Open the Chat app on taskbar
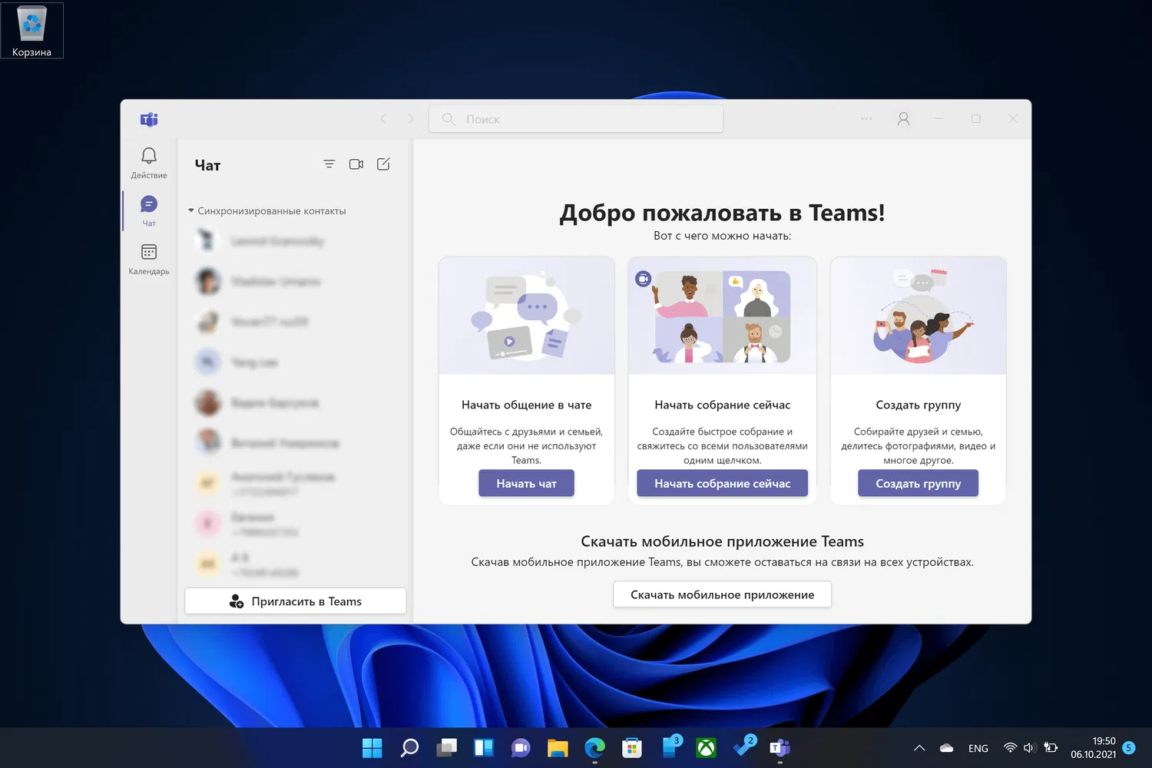 tap(521, 747)
